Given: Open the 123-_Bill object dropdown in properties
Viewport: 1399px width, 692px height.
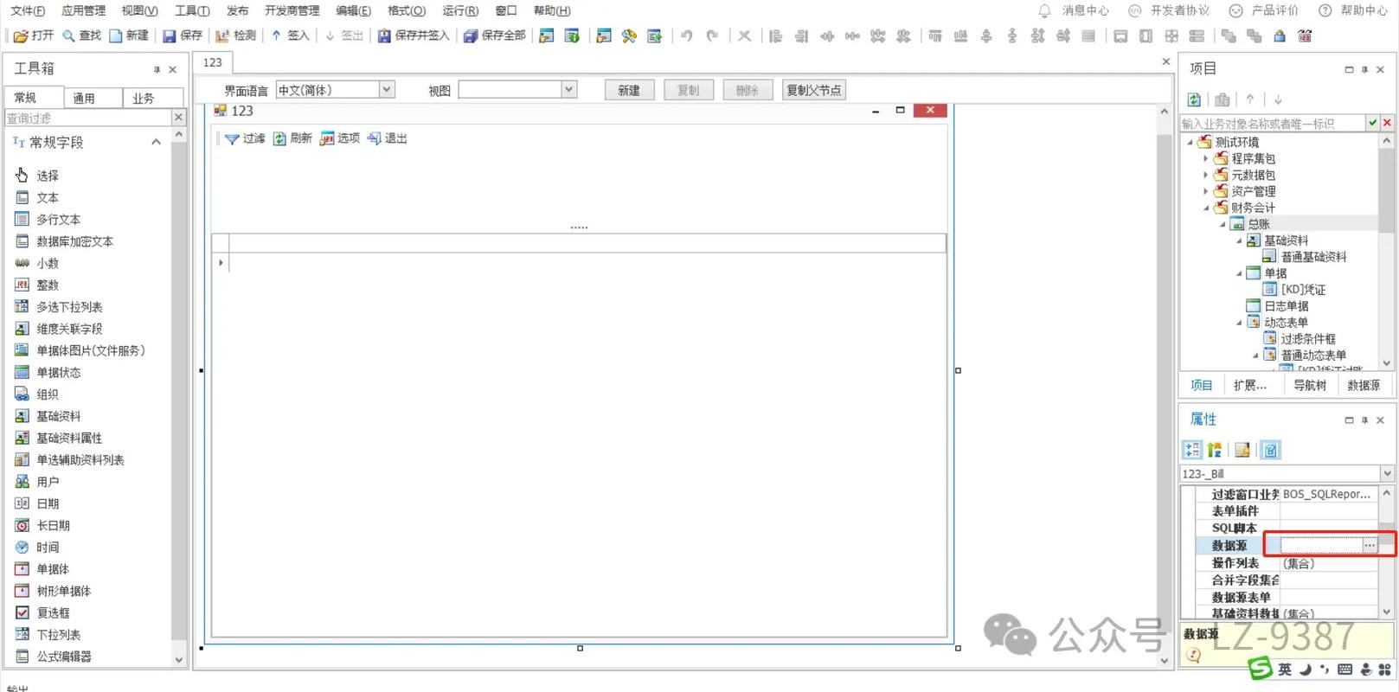Looking at the screenshot, I should tap(1387, 474).
